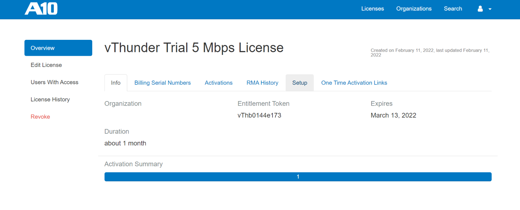Image resolution: width=520 pixels, height=210 pixels.
Task: Click the vThunder Trial 5 Mbps License heading
Action: (x=194, y=48)
